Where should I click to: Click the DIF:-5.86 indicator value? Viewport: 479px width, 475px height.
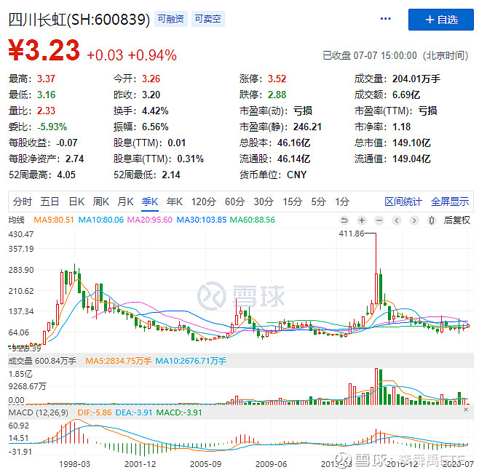tap(95, 412)
